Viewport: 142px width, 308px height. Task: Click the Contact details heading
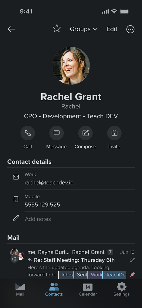click(x=29, y=162)
